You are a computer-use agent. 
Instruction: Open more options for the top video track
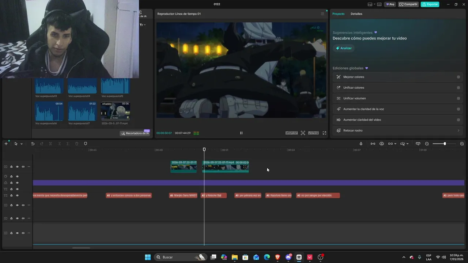[29, 167]
